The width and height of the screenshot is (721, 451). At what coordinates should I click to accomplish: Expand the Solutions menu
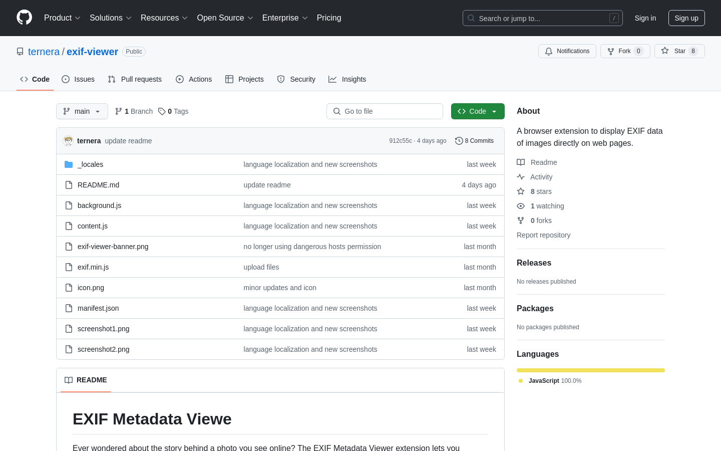tap(111, 18)
